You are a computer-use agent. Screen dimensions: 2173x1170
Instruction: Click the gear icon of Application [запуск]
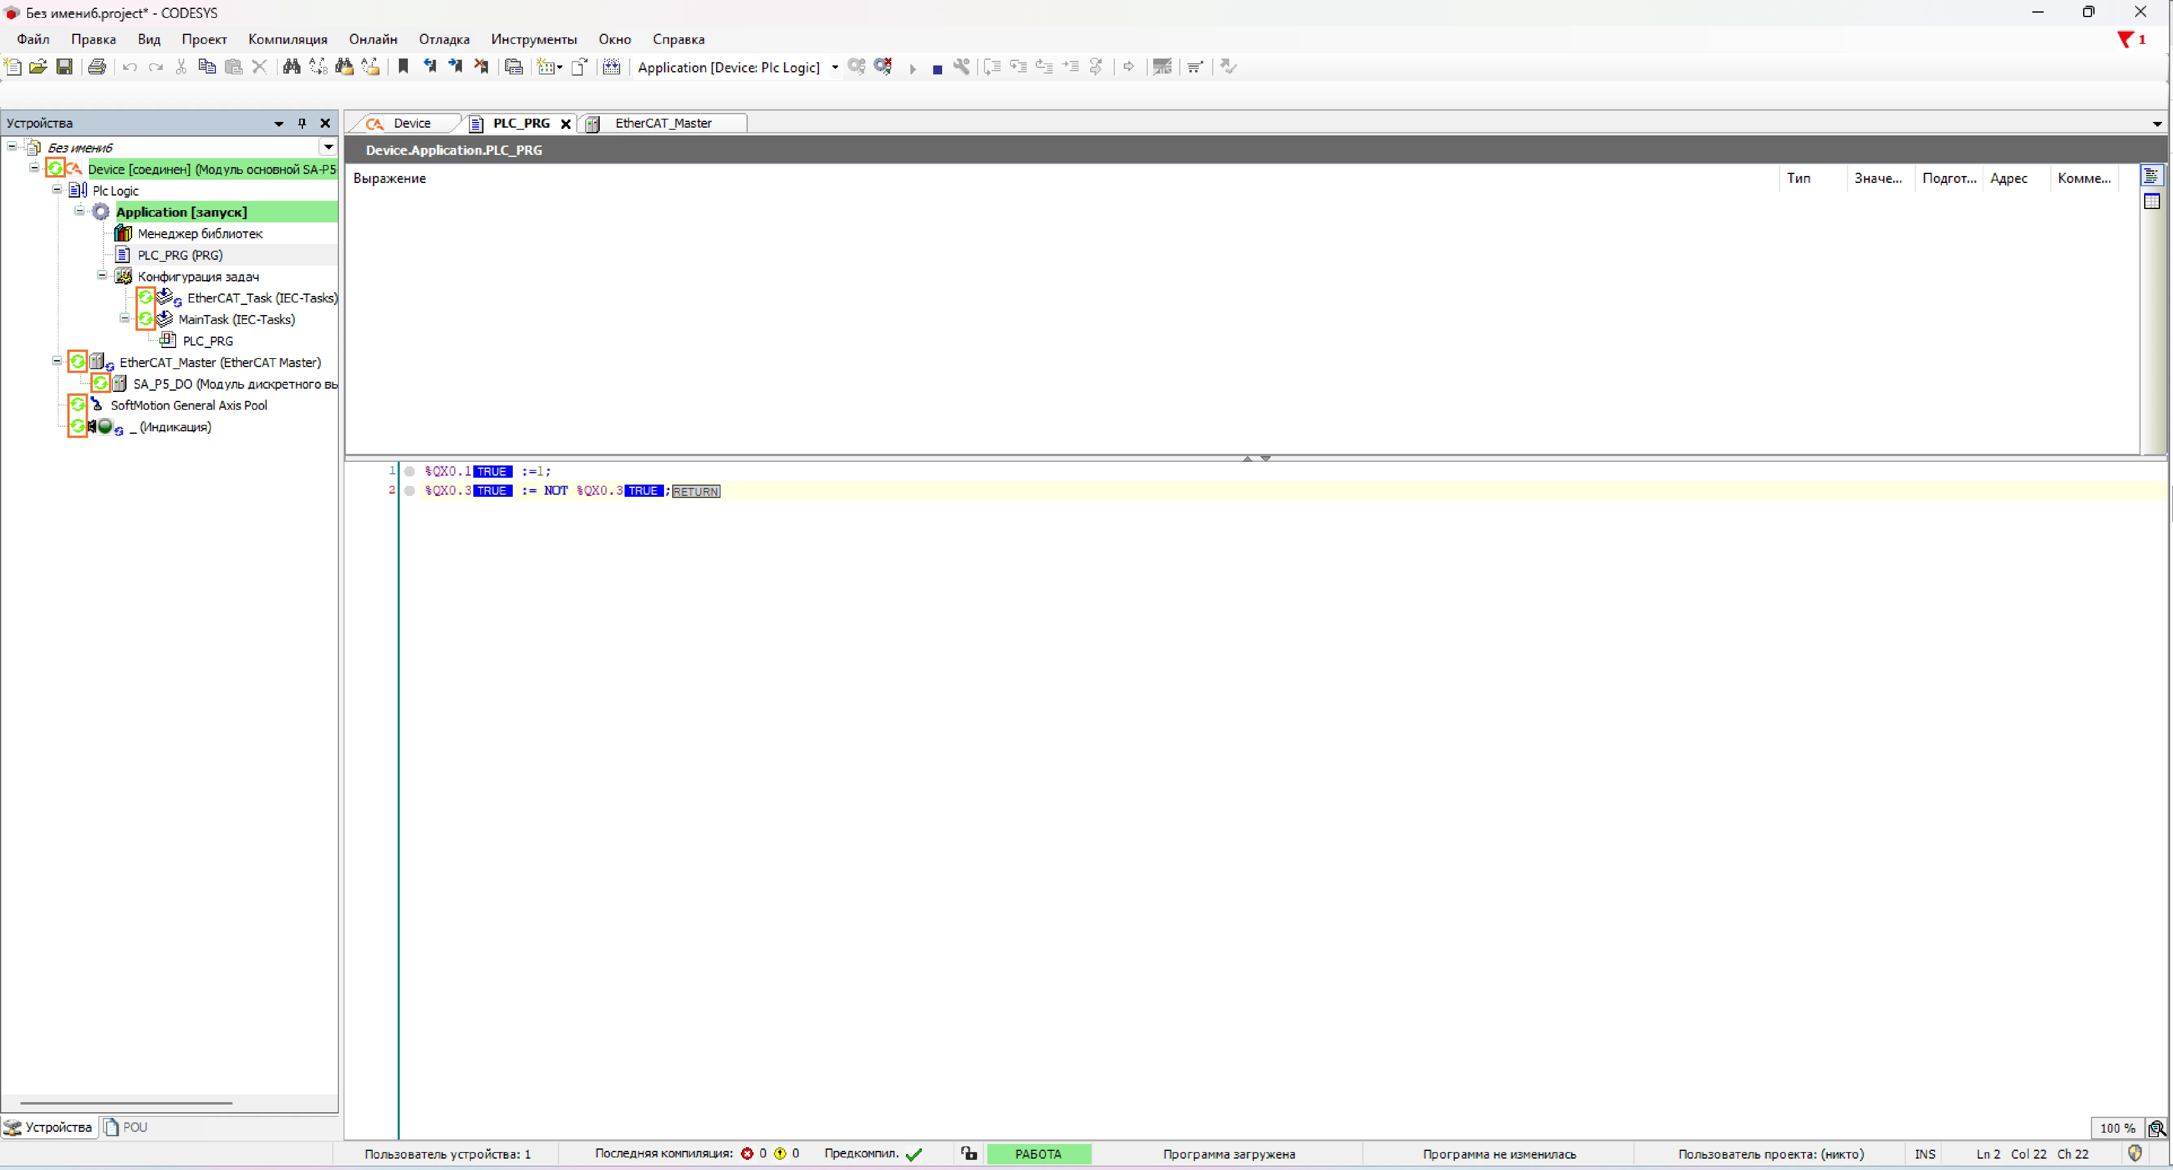101,212
